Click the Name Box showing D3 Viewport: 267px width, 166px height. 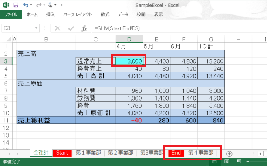18,28
